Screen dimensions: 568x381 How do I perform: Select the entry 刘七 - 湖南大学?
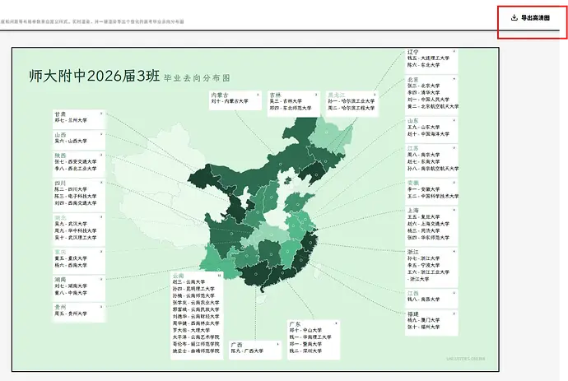(71, 286)
